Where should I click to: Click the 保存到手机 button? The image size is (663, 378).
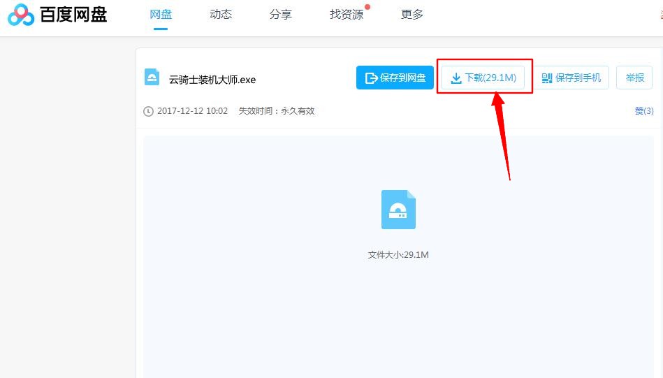click(x=571, y=78)
